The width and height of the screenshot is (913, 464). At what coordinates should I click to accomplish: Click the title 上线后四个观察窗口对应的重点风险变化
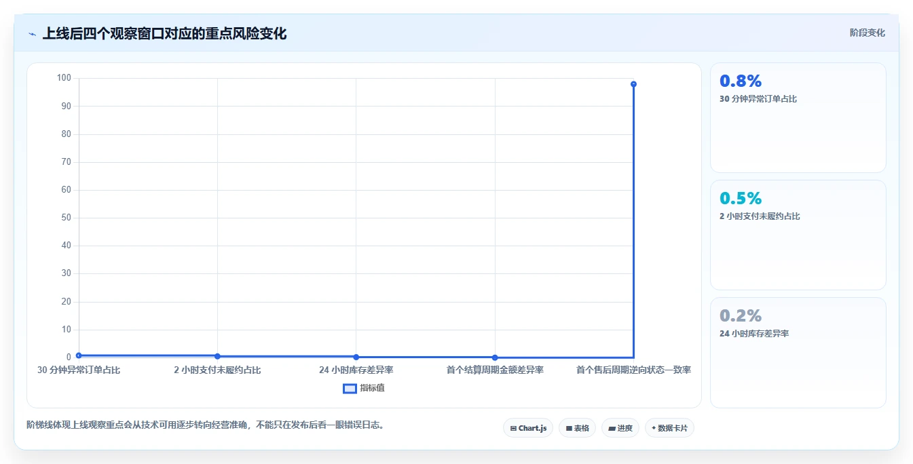(164, 33)
